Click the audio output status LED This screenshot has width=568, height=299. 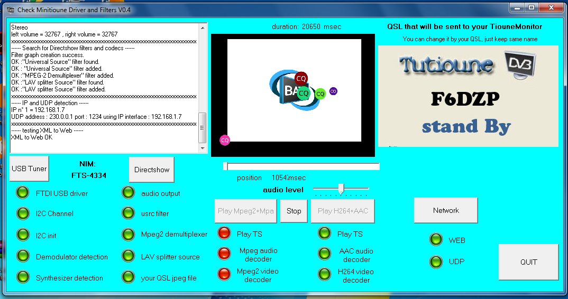click(128, 193)
